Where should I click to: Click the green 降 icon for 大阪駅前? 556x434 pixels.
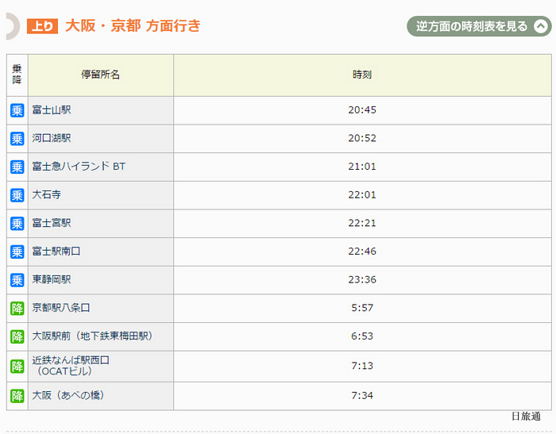[x=17, y=336]
